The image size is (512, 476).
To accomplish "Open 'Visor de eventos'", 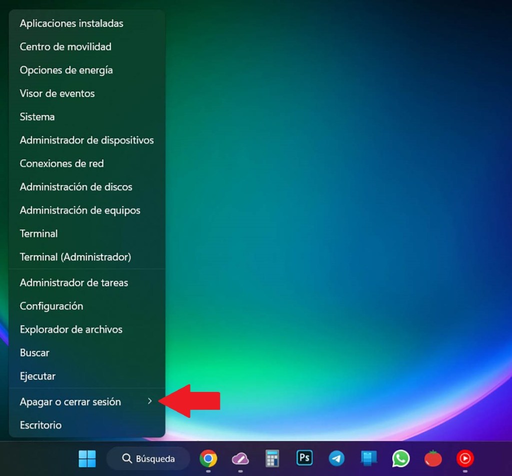I will [56, 93].
